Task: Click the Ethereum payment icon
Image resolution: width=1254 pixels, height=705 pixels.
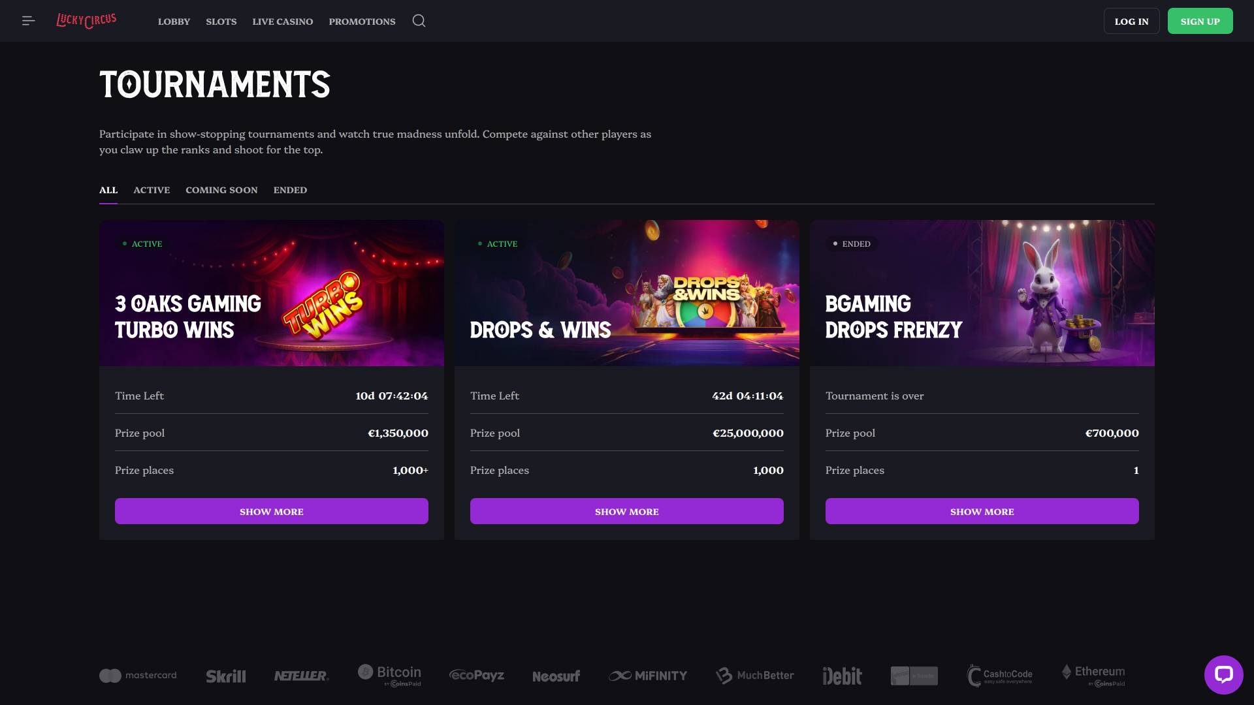Action: [x=1093, y=675]
